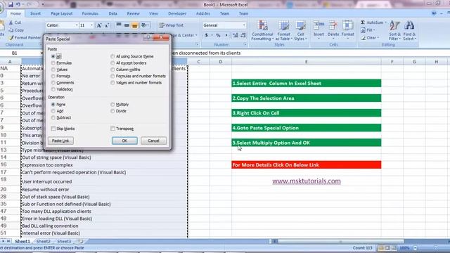Expand the AutoSum dropdown arrow
Screen dimensions: 450x253
385,22
